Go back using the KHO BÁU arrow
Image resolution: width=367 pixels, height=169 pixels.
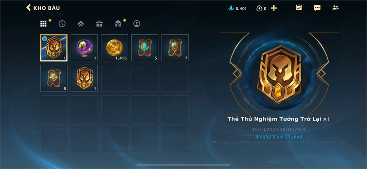(28, 8)
